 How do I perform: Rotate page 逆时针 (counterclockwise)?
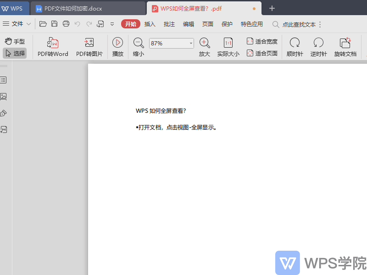pyautogui.click(x=318, y=43)
